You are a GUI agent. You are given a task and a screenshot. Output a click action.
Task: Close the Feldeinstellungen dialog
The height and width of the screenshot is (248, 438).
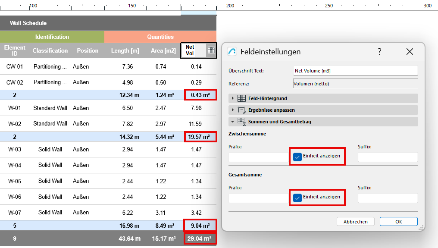(x=410, y=51)
